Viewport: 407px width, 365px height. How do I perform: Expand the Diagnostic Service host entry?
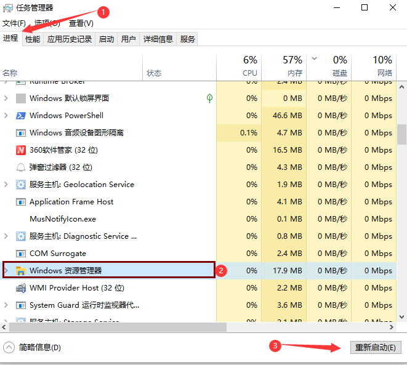tap(7, 236)
